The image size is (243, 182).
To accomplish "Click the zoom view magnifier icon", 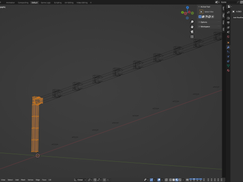I will point(192,22).
